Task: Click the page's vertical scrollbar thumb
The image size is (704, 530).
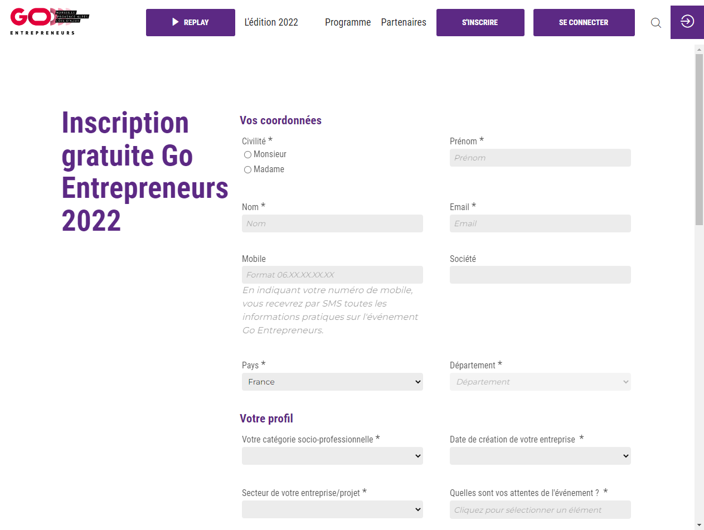Action: 699,139
